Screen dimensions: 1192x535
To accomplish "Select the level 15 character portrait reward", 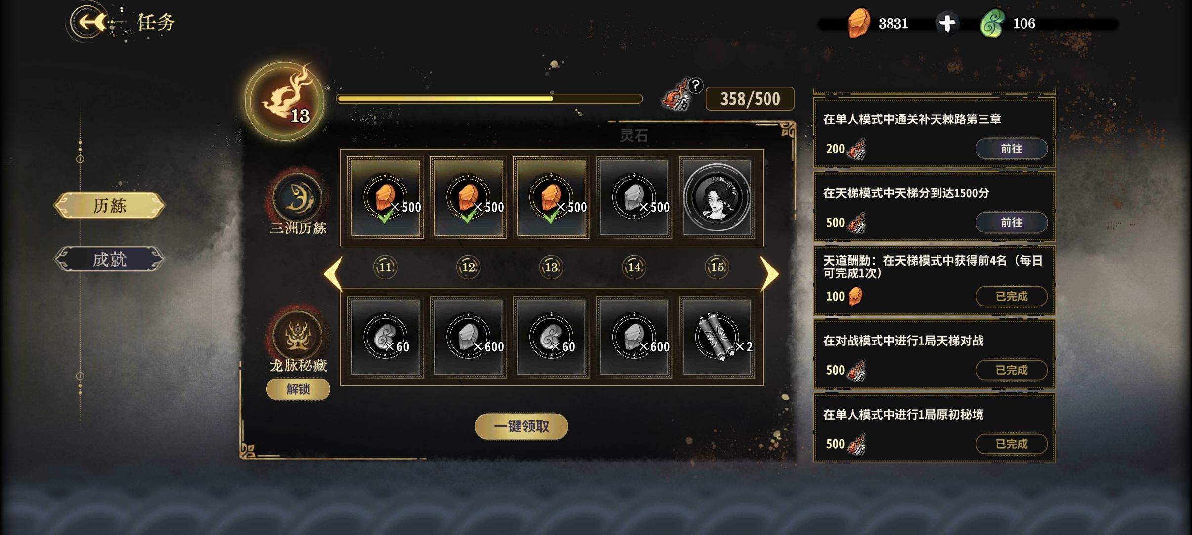I will [x=717, y=197].
